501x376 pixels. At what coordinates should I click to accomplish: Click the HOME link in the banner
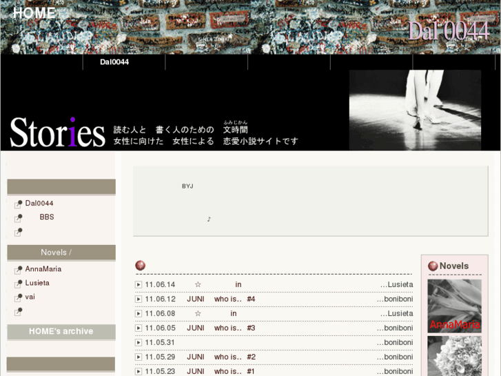coord(34,13)
